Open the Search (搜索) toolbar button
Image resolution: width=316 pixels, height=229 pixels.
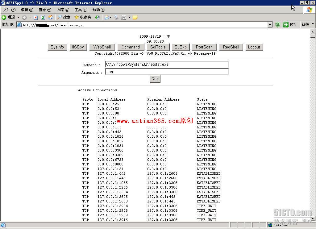point(64,17)
